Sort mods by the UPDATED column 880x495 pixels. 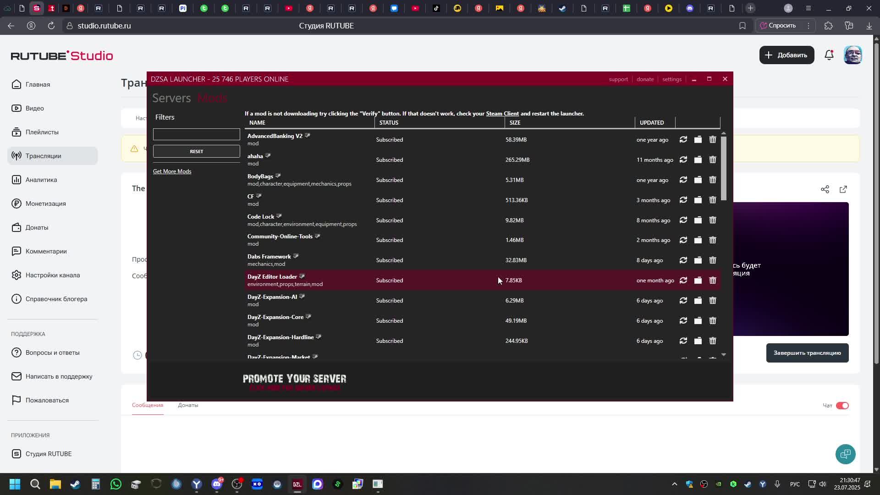[x=655, y=123]
